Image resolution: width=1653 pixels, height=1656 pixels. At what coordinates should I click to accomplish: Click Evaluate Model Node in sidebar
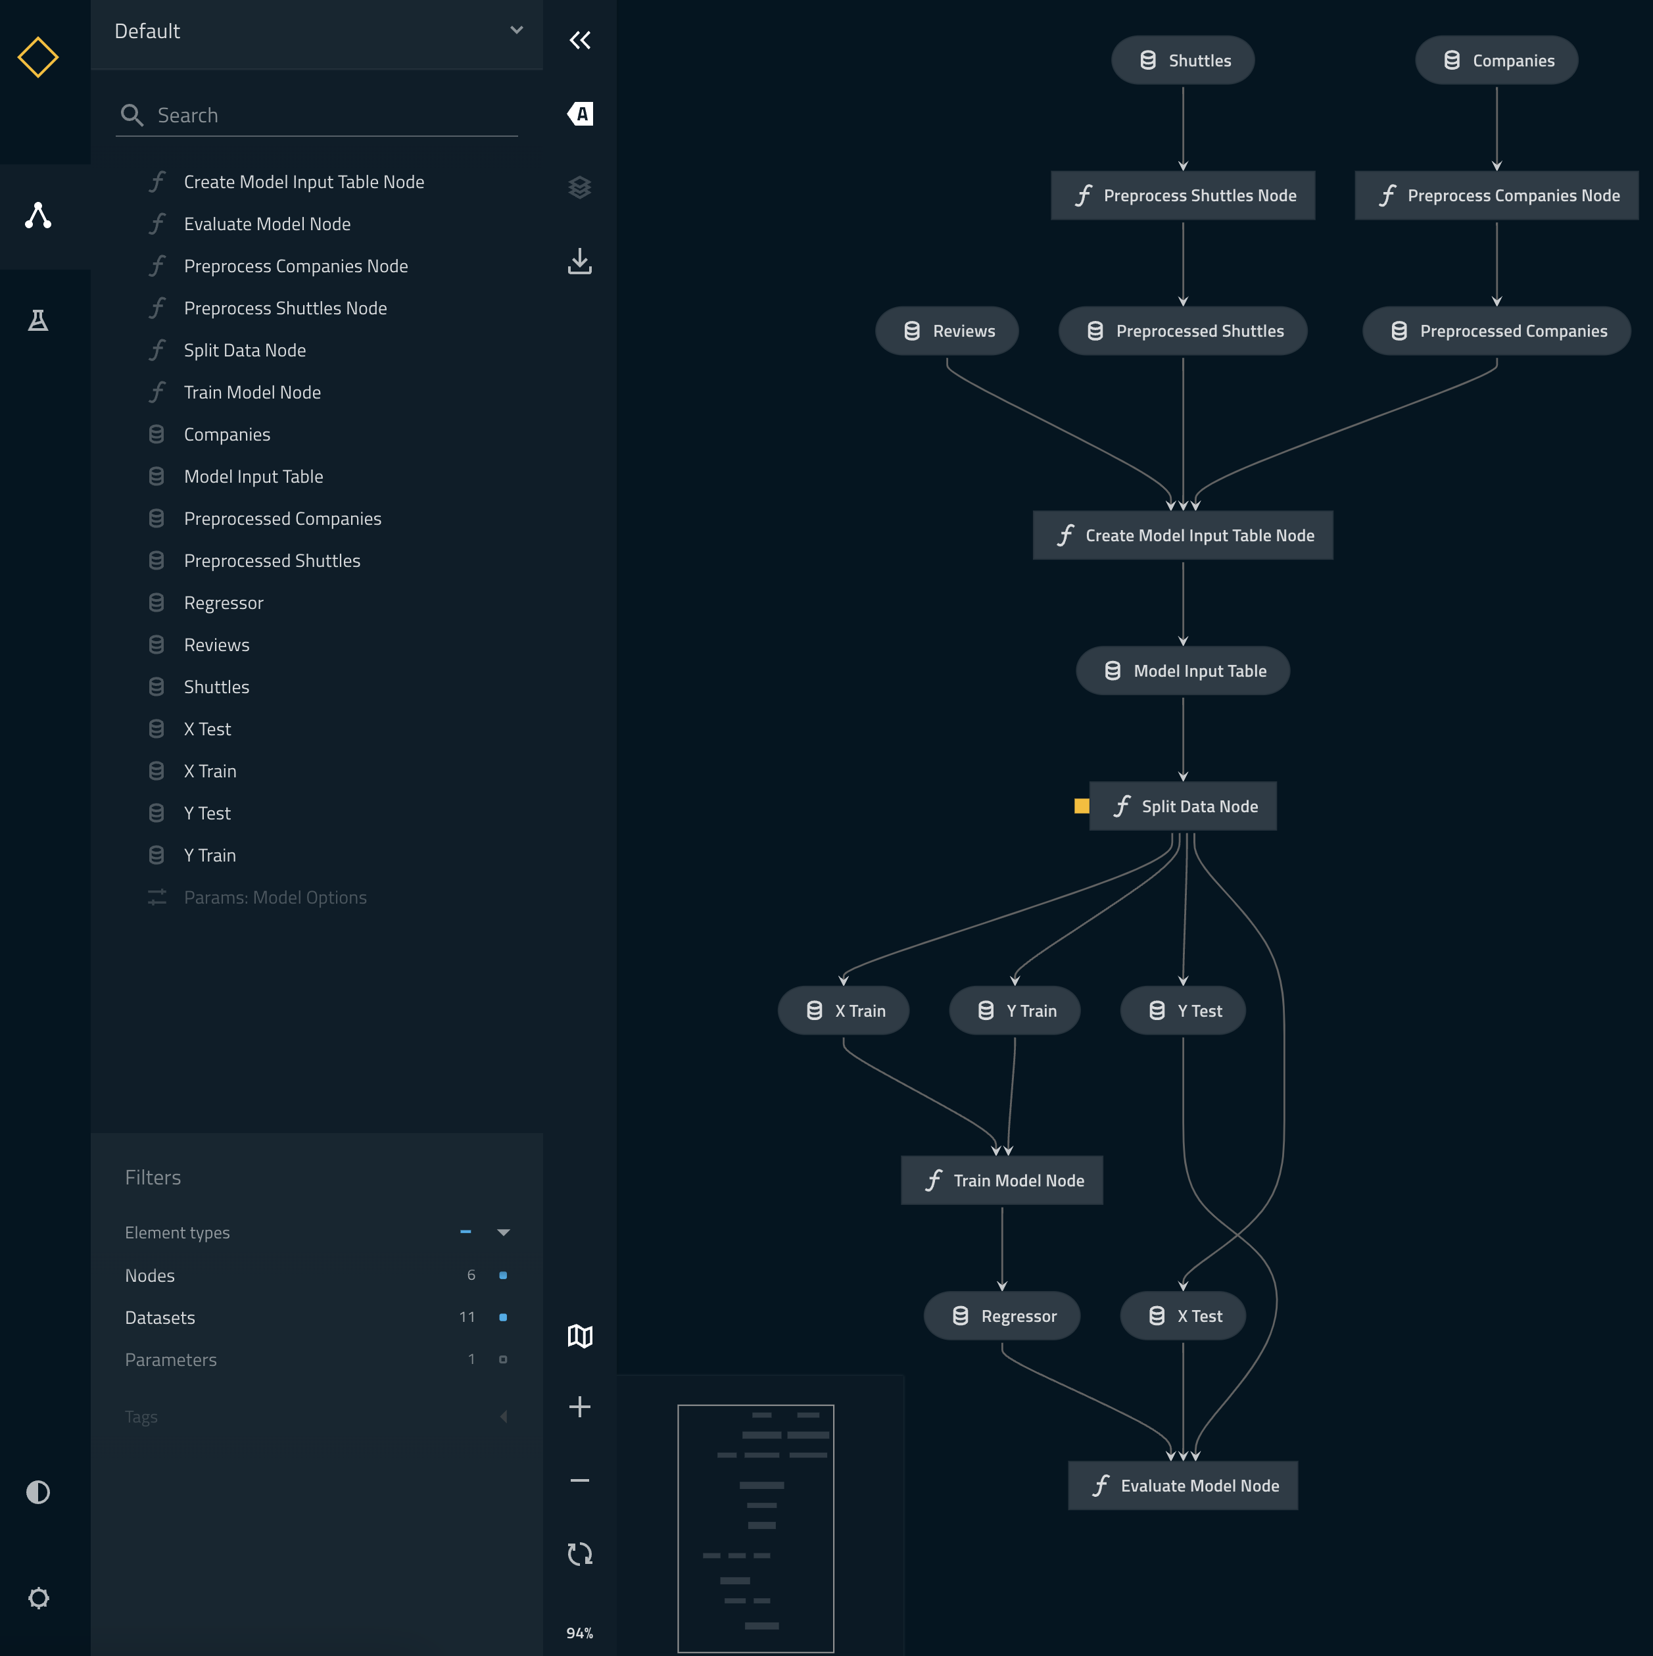pos(266,222)
